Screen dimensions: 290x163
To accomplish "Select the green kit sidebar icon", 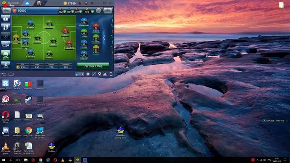I will pos(5,55).
